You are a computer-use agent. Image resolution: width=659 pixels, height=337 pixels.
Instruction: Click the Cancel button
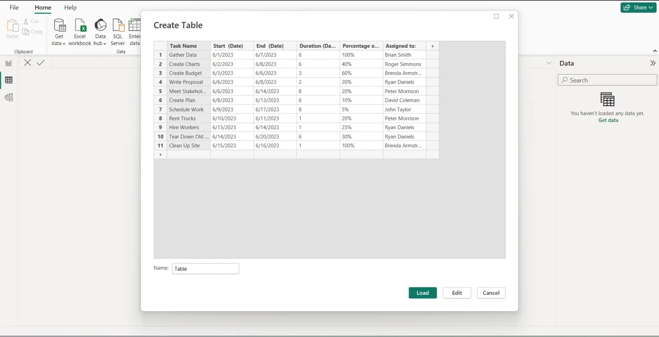(x=491, y=293)
